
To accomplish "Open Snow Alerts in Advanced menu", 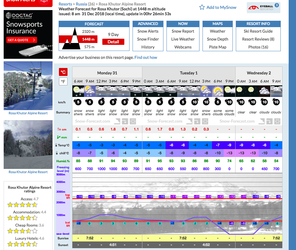I will point(148,31).
